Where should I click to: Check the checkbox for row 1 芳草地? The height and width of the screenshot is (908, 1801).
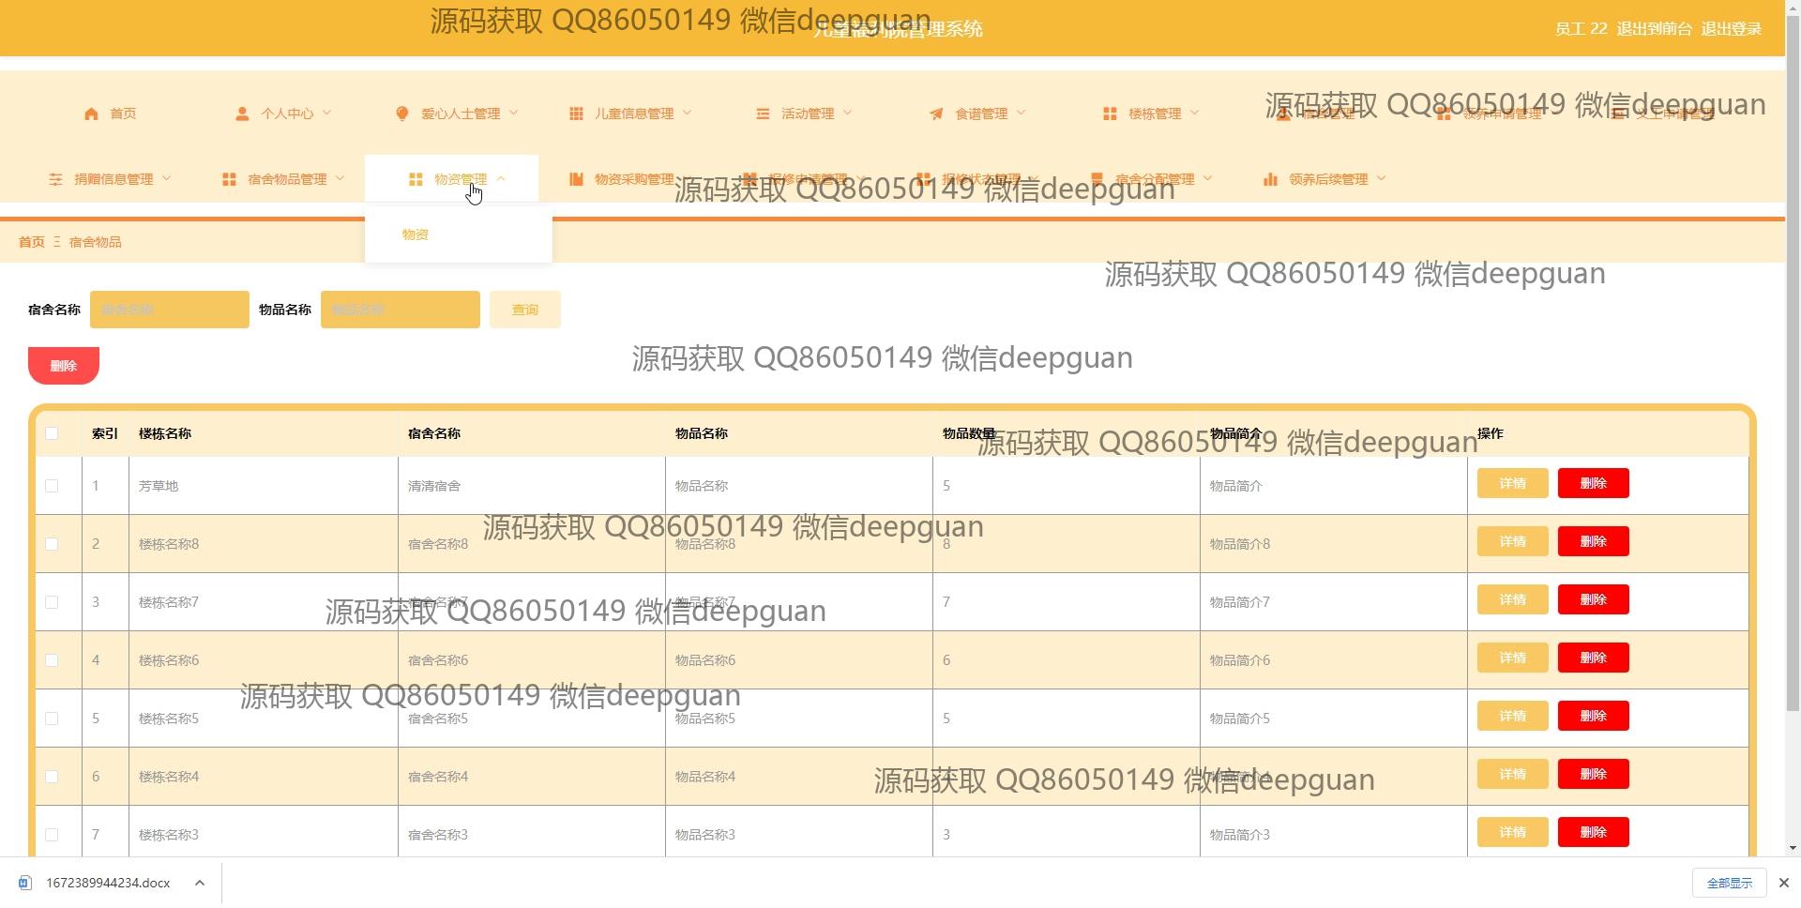pyautogui.click(x=52, y=486)
